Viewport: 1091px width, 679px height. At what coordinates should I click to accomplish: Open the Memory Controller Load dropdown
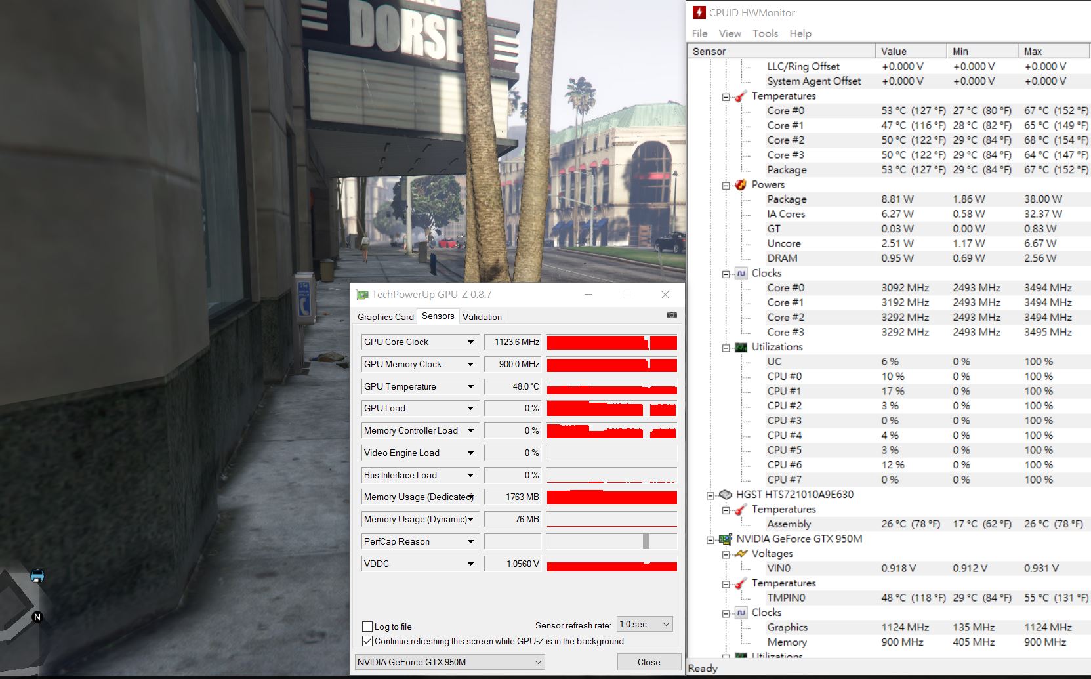point(470,430)
